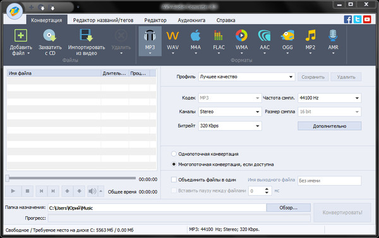This screenshot has height=238, width=379.
Task: Move the selected file down in the list
Action: (80, 191)
